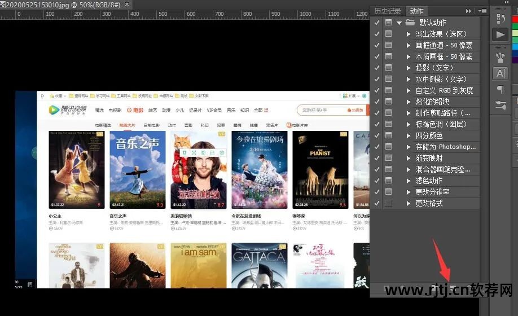Click the horizontal ruler at the 500 mark
Image resolution: width=518 pixels, height=316 pixels.
pos(163,14)
